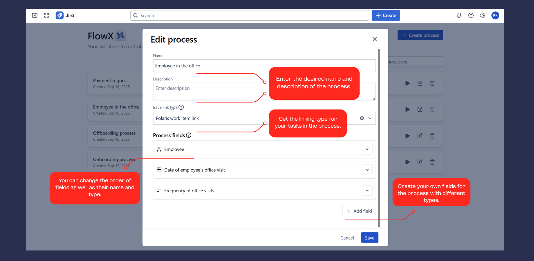534x261 pixels.
Task: Open Jira settings gear
Action: 483,15
